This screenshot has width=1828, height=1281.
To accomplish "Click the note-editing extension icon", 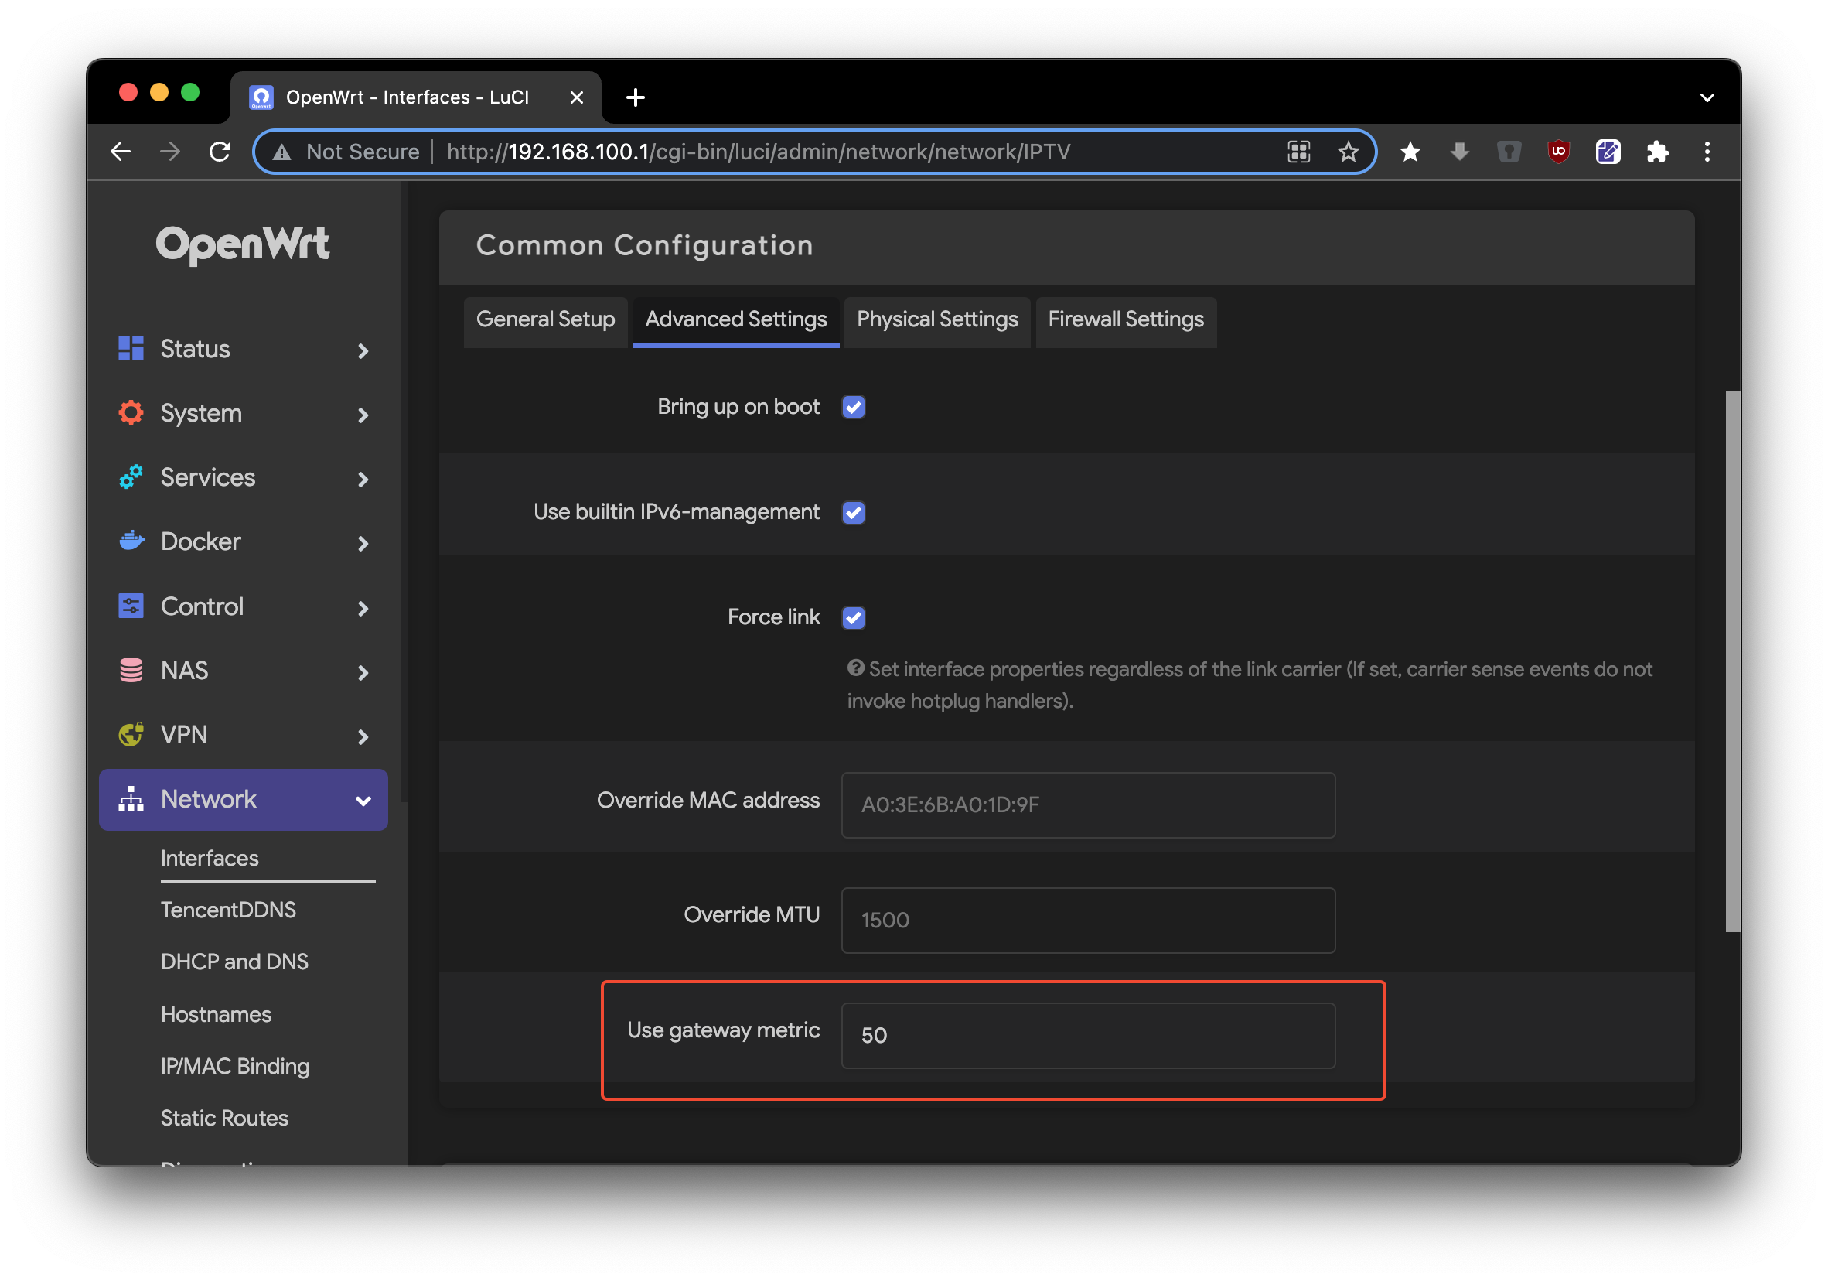I will pos(1608,152).
